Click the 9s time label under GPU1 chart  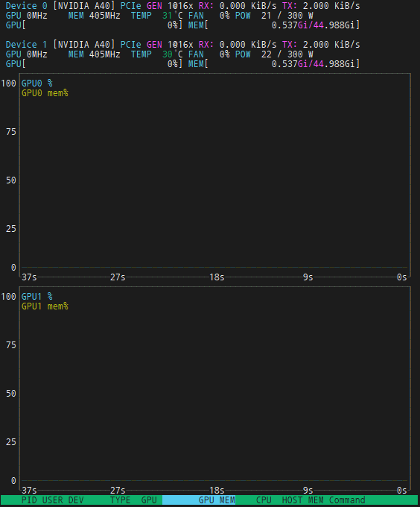[x=308, y=491]
